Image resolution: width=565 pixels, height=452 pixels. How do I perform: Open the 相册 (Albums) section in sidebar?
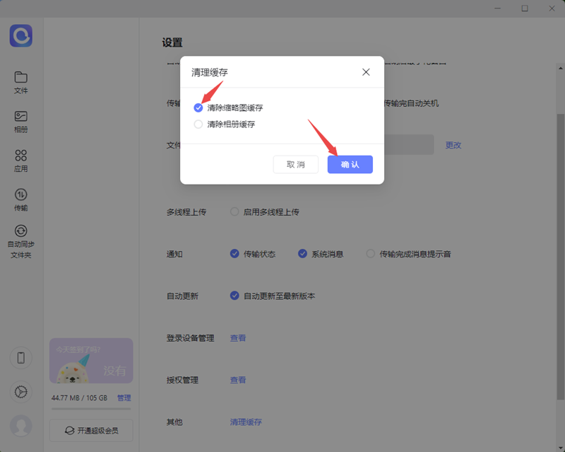tap(20, 122)
